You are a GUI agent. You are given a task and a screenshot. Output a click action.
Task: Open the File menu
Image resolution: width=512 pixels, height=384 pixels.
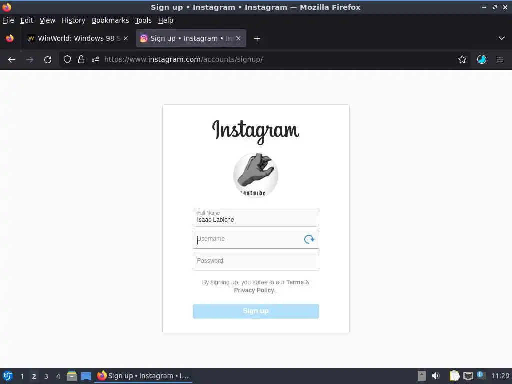click(x=8, y=20)
